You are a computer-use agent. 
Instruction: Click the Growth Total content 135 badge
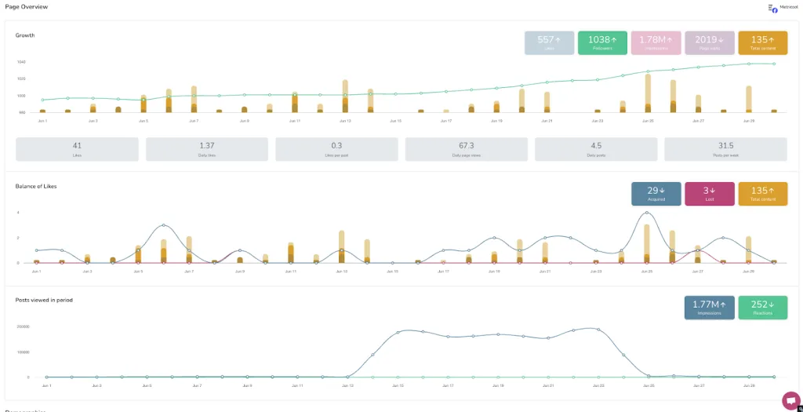click(762, 42)
